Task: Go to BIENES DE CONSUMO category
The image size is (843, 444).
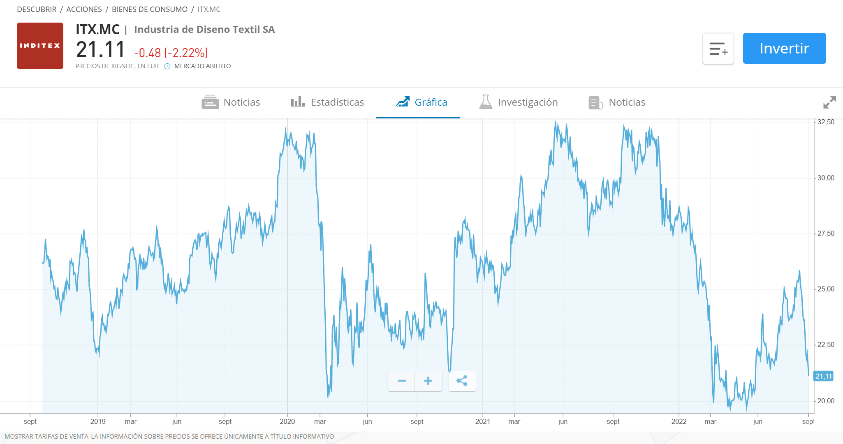Action: 150,9
